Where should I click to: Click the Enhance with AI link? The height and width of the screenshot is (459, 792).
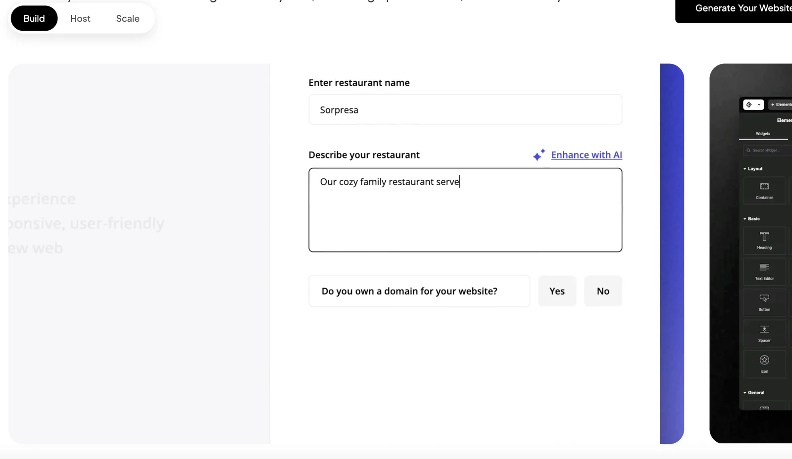click(587, 155)
